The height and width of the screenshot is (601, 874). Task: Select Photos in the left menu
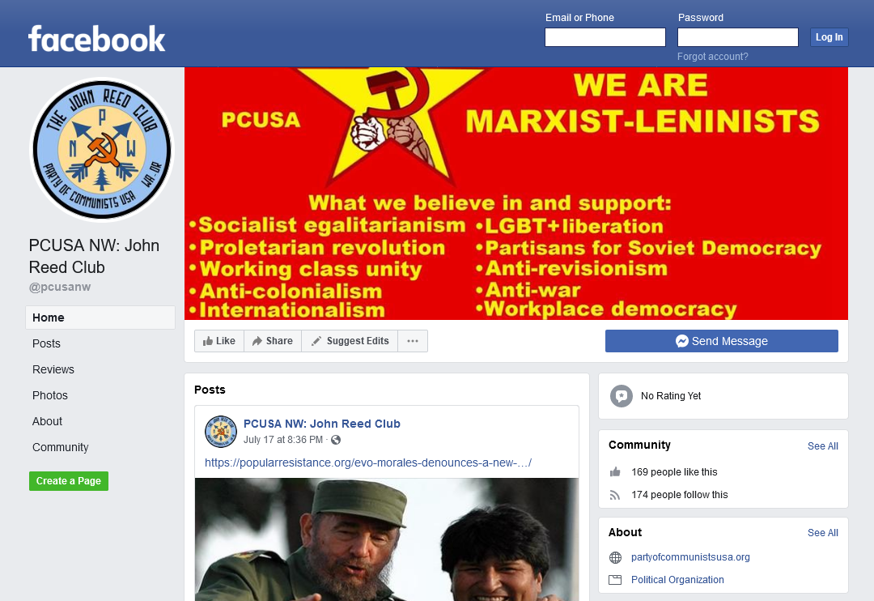point(49,395)
